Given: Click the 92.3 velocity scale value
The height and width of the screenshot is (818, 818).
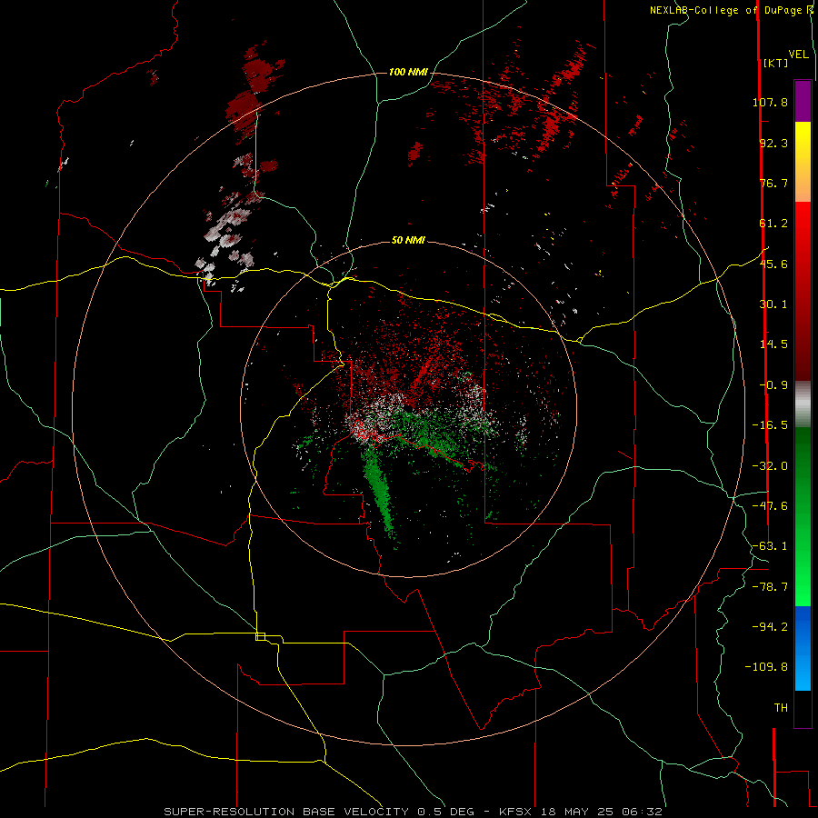Looking at the screenshot, I should click(x=773, y=143).
